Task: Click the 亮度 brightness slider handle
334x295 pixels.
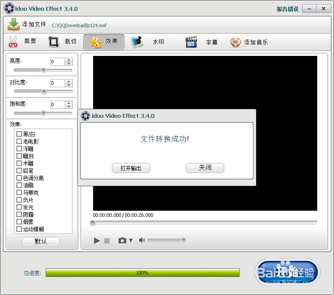Action: (x=44, y=70)
